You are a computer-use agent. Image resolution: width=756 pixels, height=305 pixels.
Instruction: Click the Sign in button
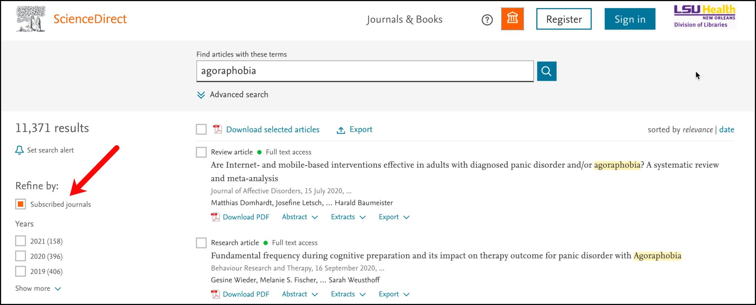pyautogui.click(x=630, y=19)
